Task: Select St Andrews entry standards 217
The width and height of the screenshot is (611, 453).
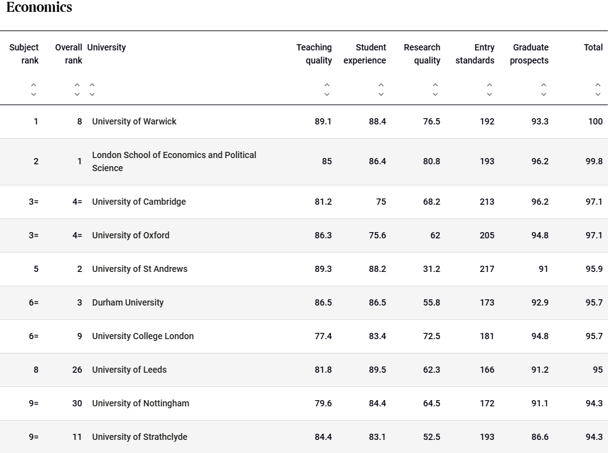Action: point(487,269)
